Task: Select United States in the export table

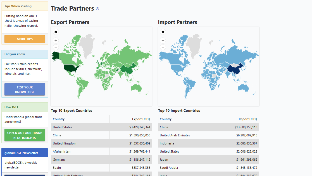Action: click(x=63, y=127)
